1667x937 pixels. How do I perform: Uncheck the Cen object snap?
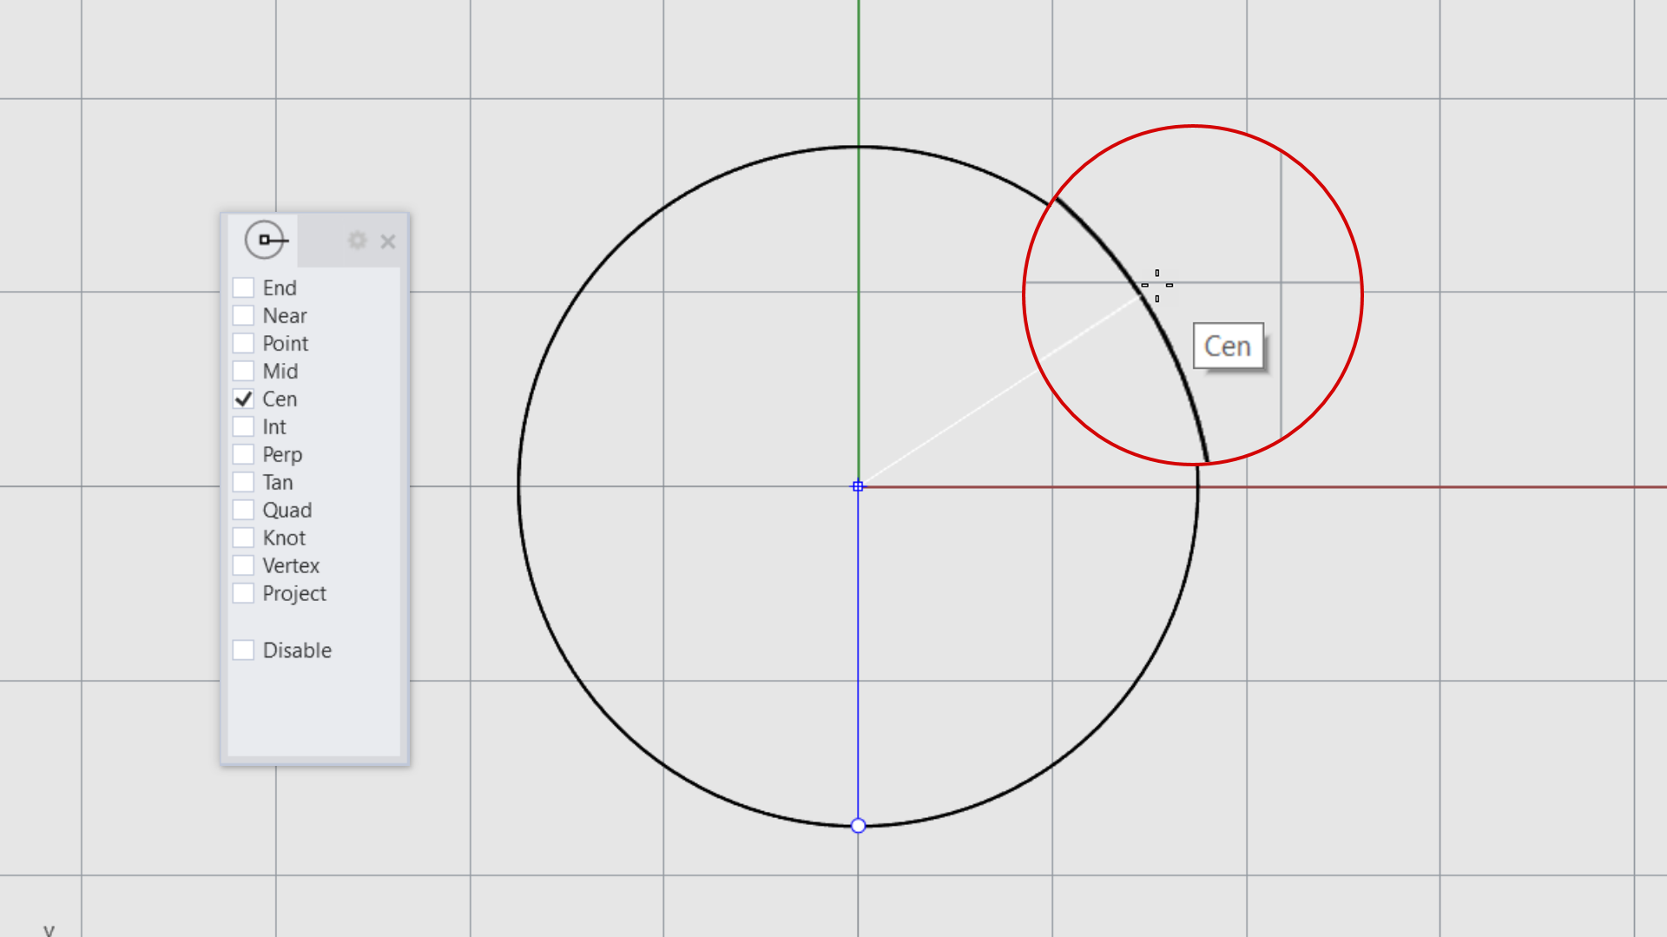tap(244, 399)
